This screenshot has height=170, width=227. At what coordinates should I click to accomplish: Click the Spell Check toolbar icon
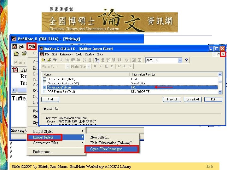127,60
